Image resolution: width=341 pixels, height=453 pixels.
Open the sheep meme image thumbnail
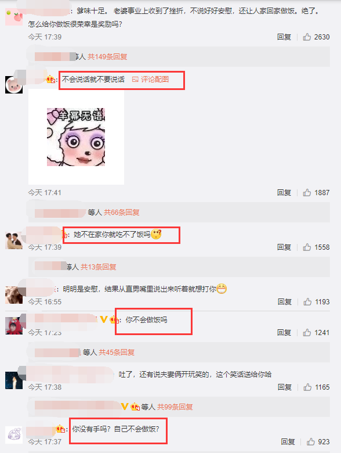pos(76,137)
